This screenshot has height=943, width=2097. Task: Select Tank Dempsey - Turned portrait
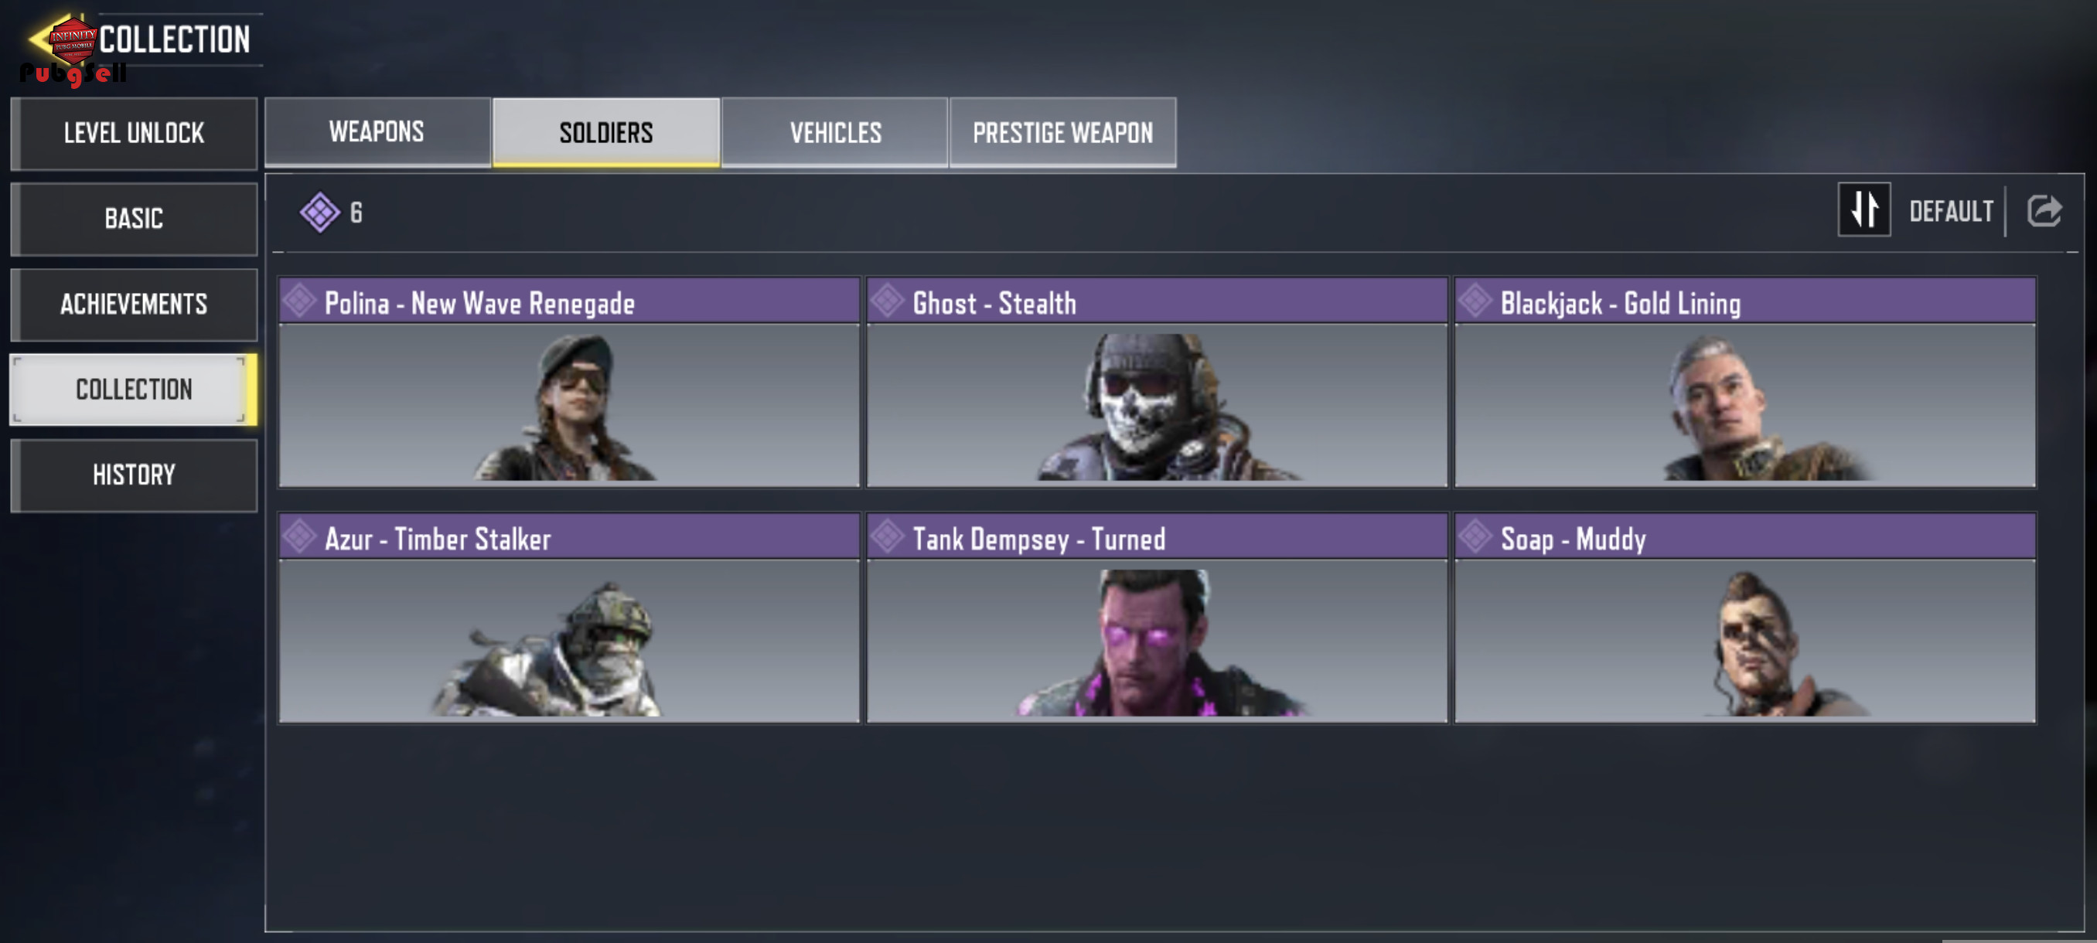[x=1156, y=640]
